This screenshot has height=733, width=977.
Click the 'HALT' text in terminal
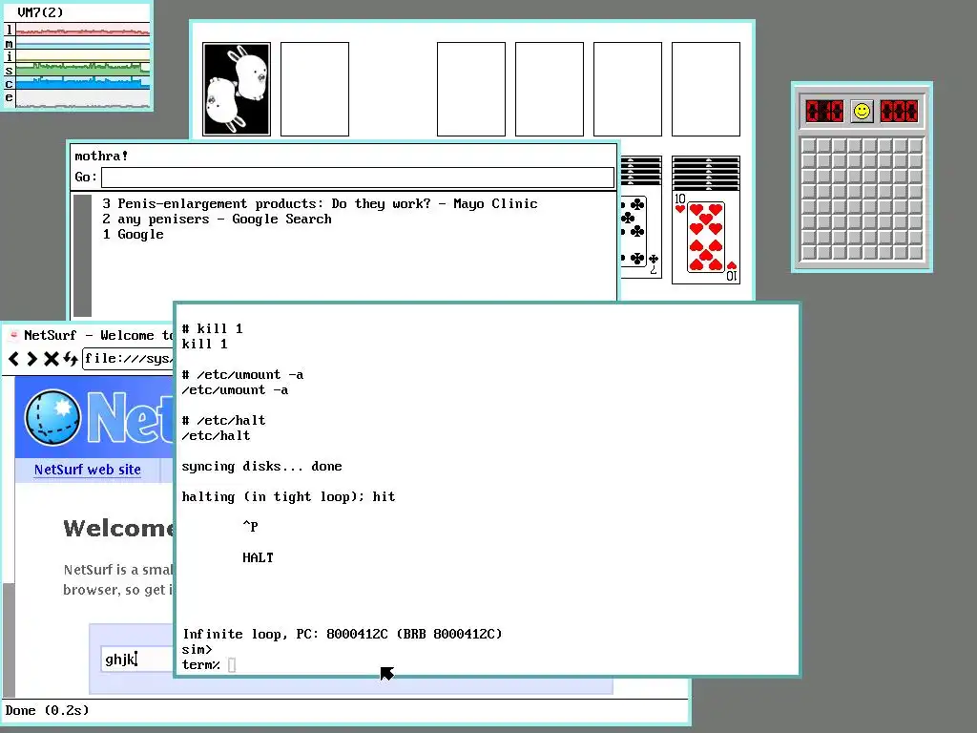point(258,557)
